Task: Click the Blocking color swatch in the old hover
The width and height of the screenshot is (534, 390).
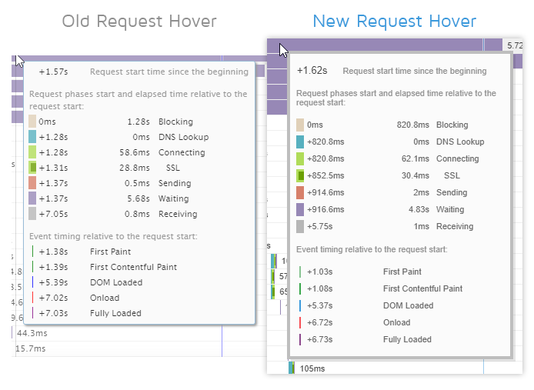Action: tap(32, 122)
